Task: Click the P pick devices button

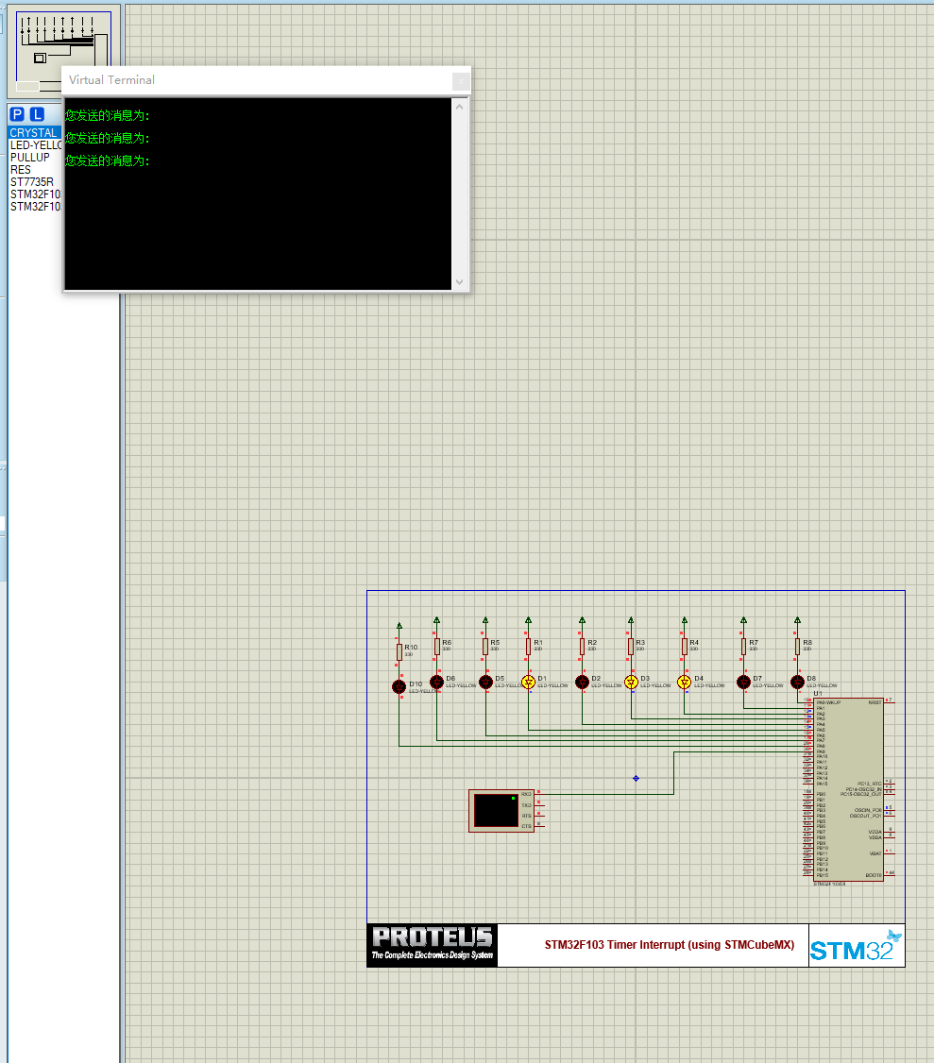Action: [18, 114]
